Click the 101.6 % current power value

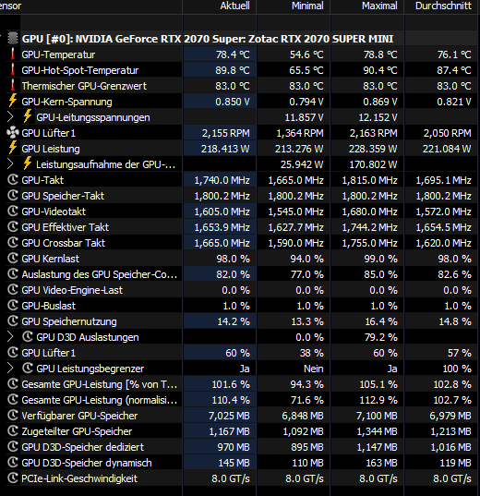(x=231, y=384)
